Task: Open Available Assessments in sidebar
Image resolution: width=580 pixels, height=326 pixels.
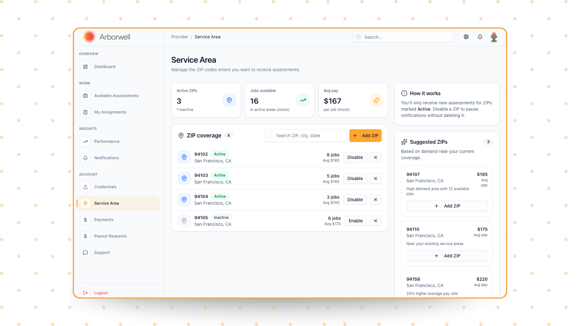Action: pos(116,96)
